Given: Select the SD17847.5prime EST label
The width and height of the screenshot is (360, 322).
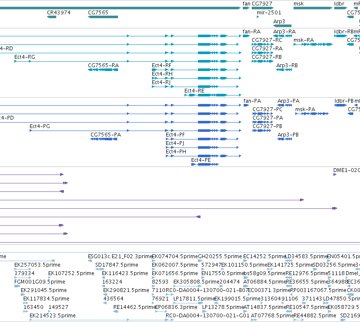Looking at the screenshot, I should click(x=117, y=265).
